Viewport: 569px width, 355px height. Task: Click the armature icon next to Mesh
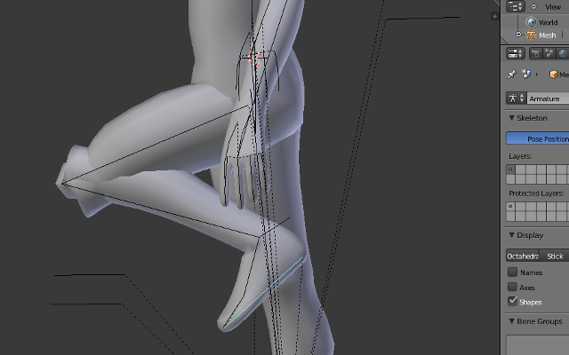click(x=531, y=35)
